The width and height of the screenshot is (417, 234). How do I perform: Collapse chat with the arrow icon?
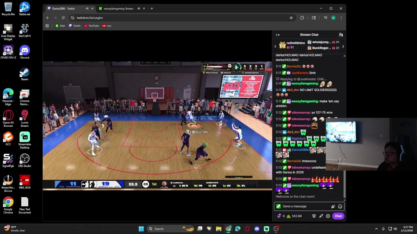pos(278,35)
